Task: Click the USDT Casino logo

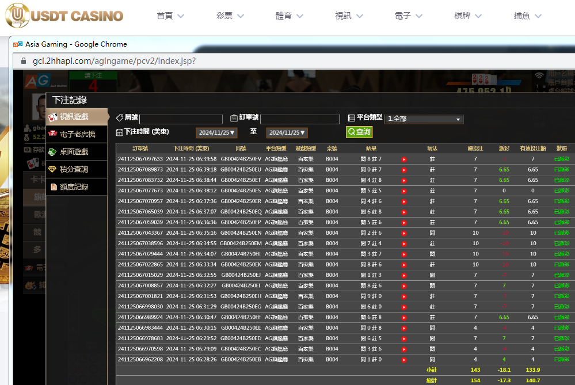Action: [x=64, y=16]
